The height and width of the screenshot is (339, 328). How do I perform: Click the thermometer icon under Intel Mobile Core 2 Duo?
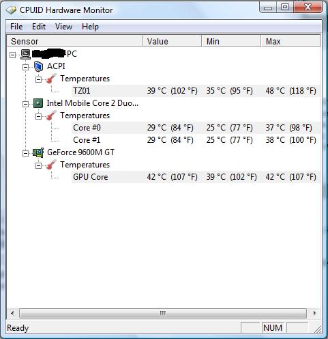point(51,116)
